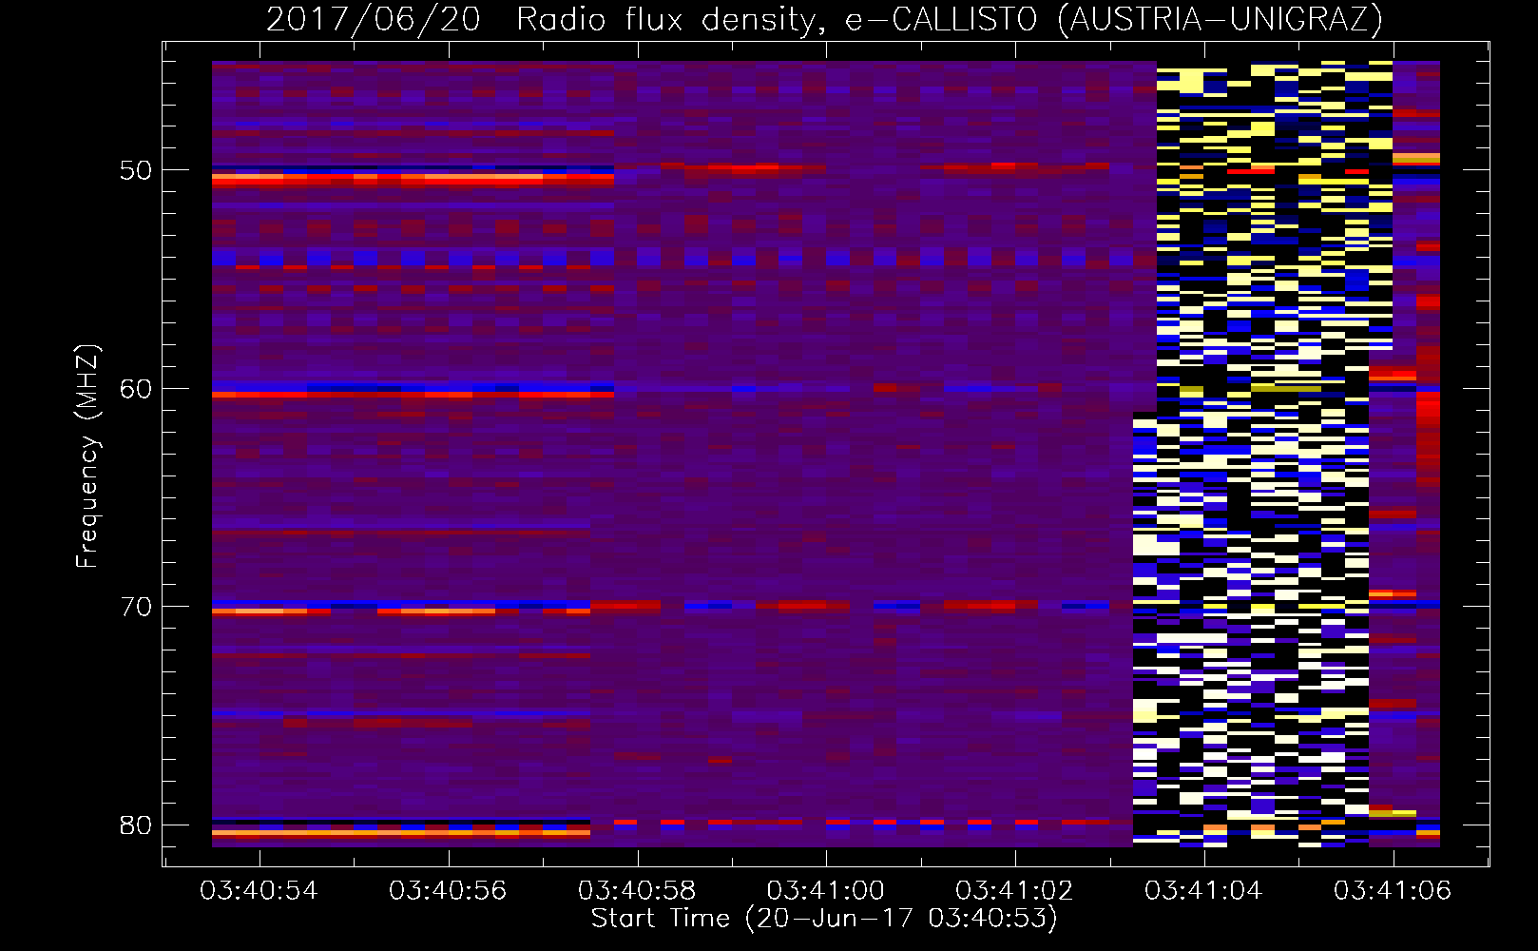This screenshot has width=1538, height=951.
Task: Click the 03:40:56 time tick label
Action: pyautogui.click(x=448, y=891)
